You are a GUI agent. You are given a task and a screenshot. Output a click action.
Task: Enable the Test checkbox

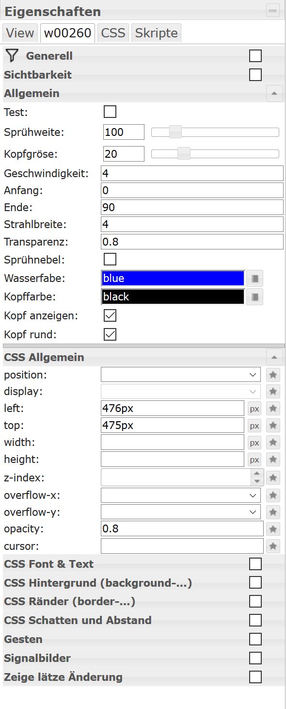(110, 112)
